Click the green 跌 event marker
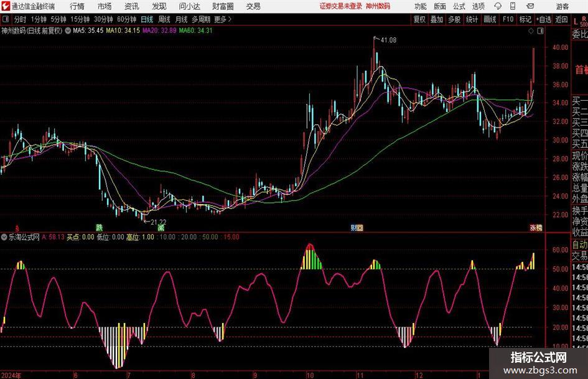 click(x=99, y=227)
